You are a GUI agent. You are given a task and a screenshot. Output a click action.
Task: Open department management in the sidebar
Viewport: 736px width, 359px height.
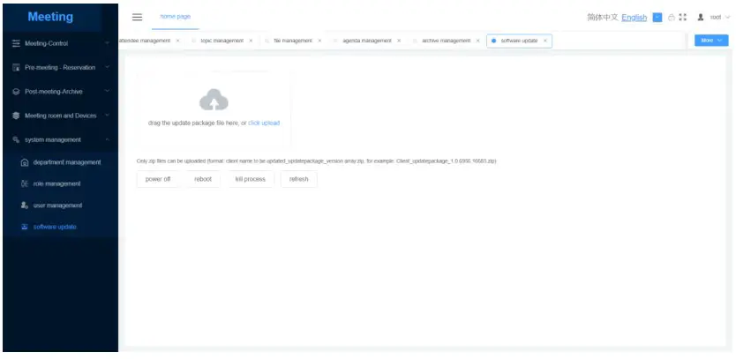tap(60, 162)
